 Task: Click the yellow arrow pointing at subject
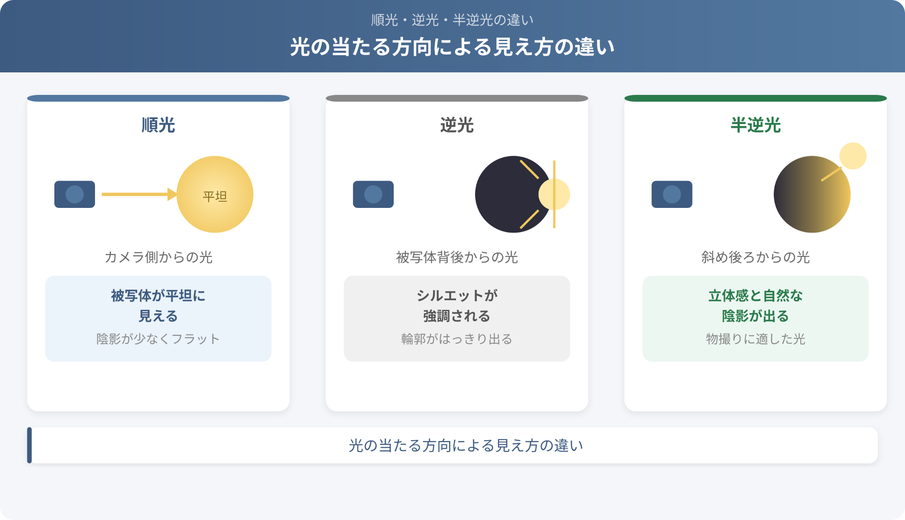(x=139, y=194)
